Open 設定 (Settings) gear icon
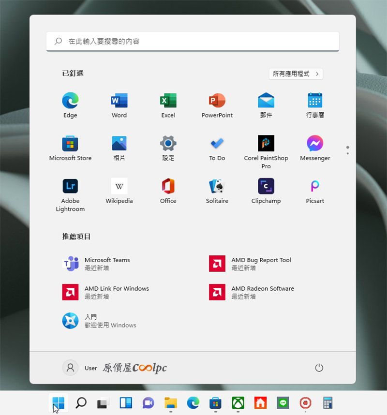This screenshot has height=415, width=387. pos(168,148)
